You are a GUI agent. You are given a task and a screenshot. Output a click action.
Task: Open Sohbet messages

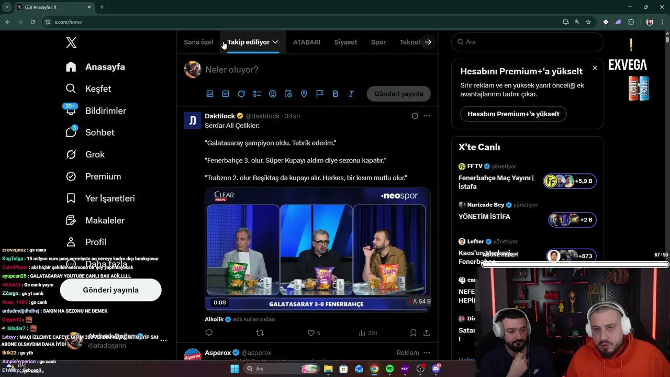(x=90, y=132)
